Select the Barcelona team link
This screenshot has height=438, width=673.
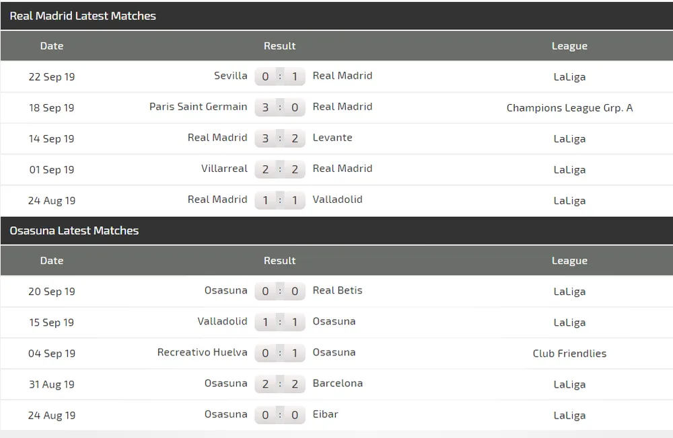coord(337,384)
